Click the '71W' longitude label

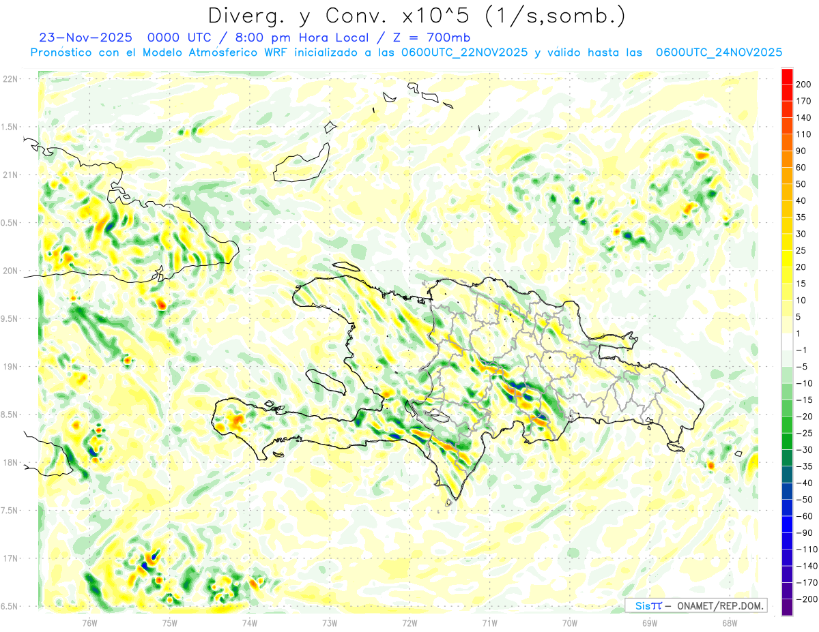(489, 622)
